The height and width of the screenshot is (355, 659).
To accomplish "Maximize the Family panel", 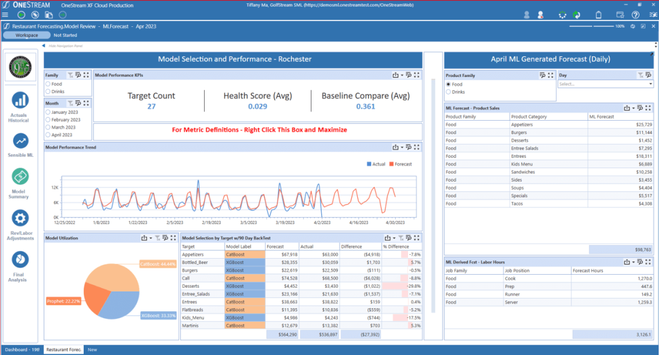I will [x=86, y=75].
